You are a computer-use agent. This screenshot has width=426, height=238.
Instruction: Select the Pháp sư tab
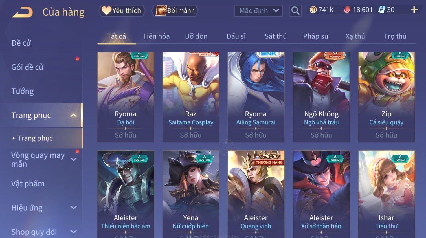point(316,36)
